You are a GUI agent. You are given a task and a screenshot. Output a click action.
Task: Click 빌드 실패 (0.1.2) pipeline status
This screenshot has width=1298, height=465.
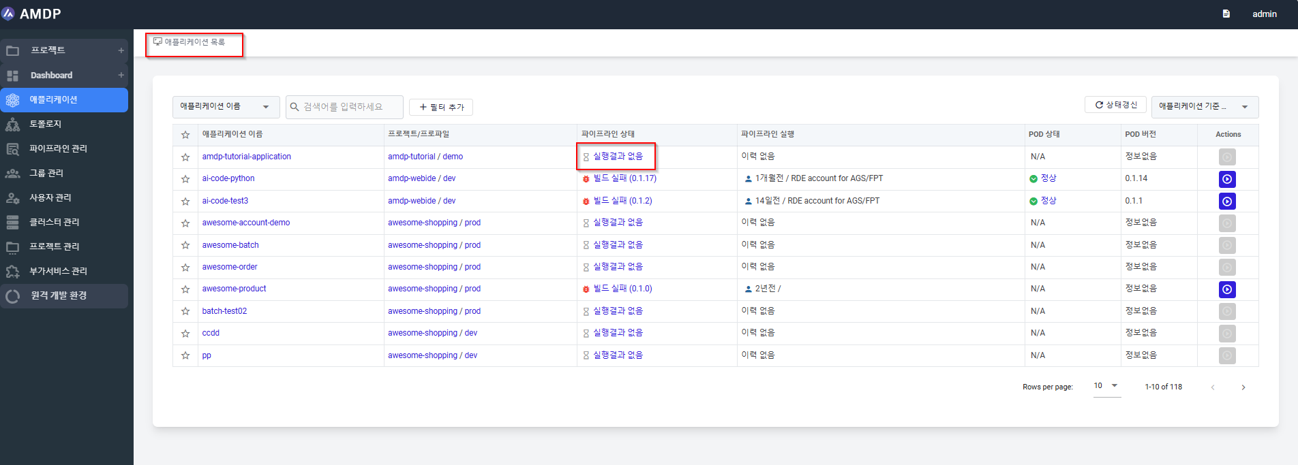[622, 201]
